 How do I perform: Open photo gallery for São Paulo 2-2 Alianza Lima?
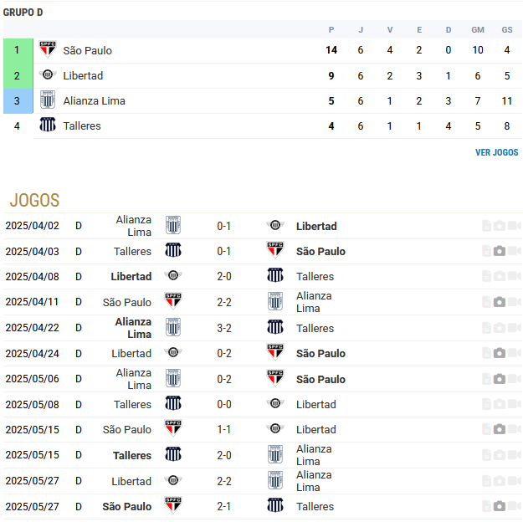[x=500, y=302]
